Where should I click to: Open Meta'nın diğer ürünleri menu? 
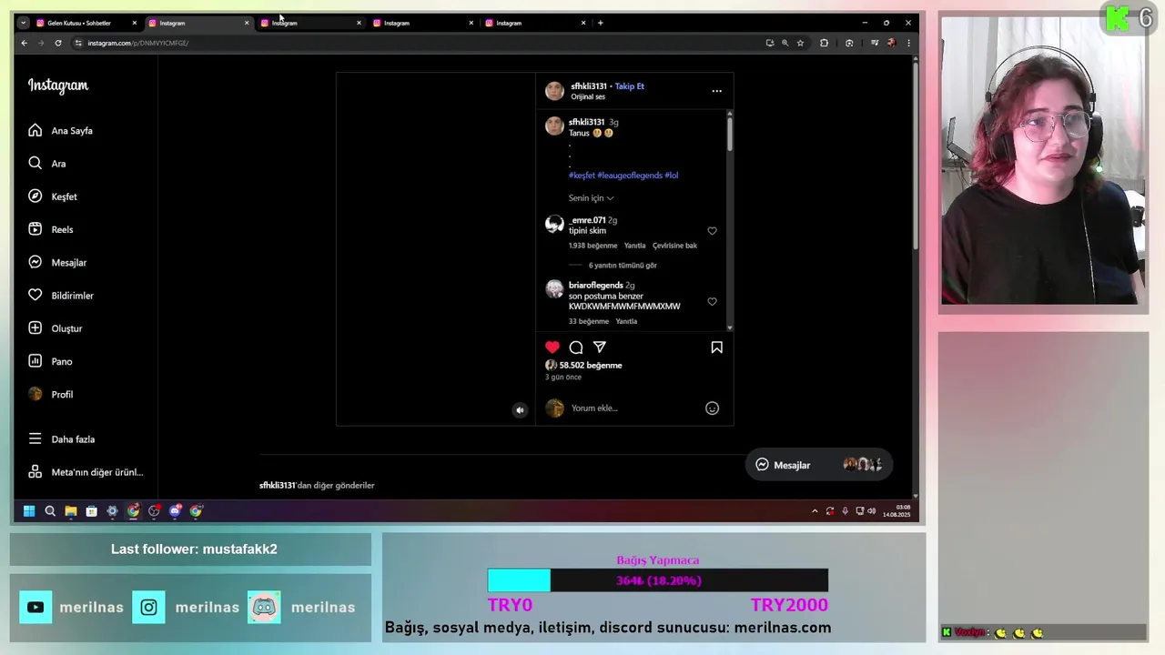[86, 472]
